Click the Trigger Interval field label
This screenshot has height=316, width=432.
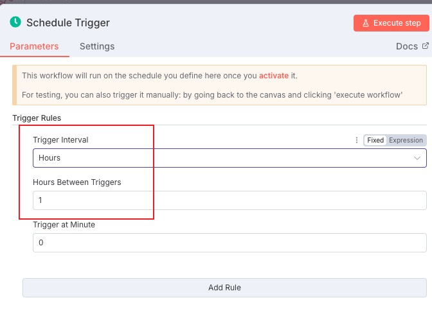tap(60, 140)
